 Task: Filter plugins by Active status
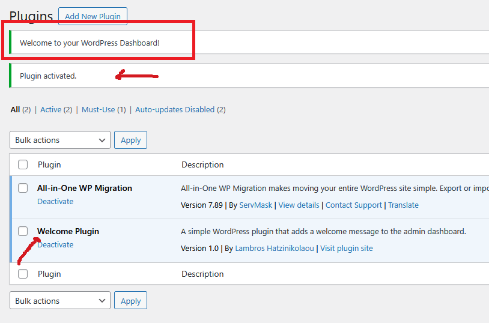click(50, 110)
